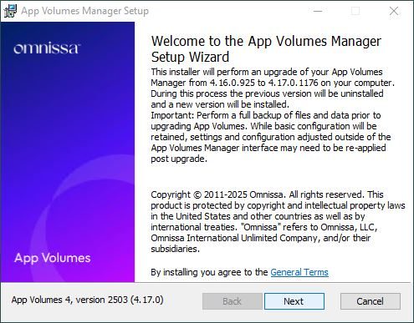Image resolution: width=414 pixels, height=323 pixels.
Task: Click the '4.16.0.925 to 4.17.0.1176' version line
Action: click(x=273, y=83)
